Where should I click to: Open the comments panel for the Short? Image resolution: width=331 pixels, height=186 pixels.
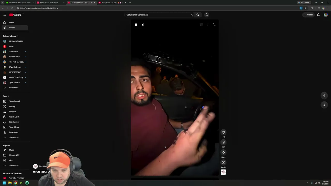(223, 142)
